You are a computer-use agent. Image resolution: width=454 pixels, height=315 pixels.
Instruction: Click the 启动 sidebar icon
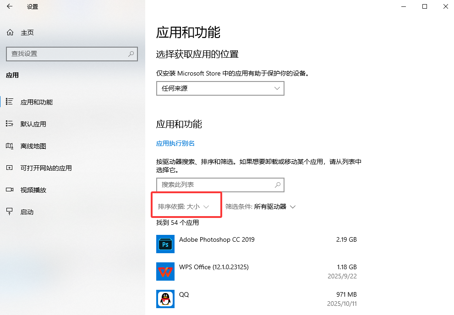click(x=9, y=212)
